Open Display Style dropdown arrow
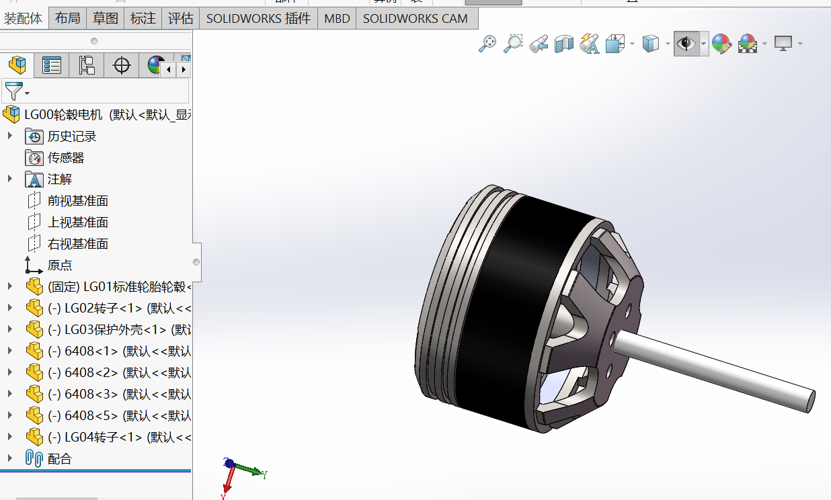831x500 pixels. (x=667, y=44)
